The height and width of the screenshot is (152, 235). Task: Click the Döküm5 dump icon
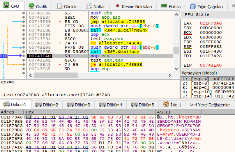(x=134, y=104)
